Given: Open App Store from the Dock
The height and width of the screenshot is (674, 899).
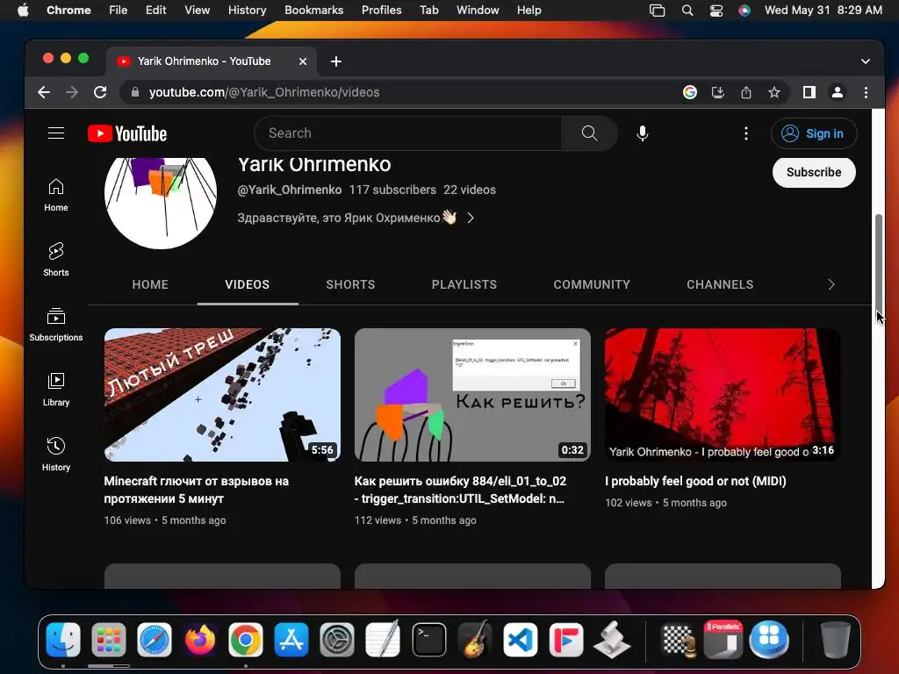Looking at the screenshot, I should click(291, 640).
